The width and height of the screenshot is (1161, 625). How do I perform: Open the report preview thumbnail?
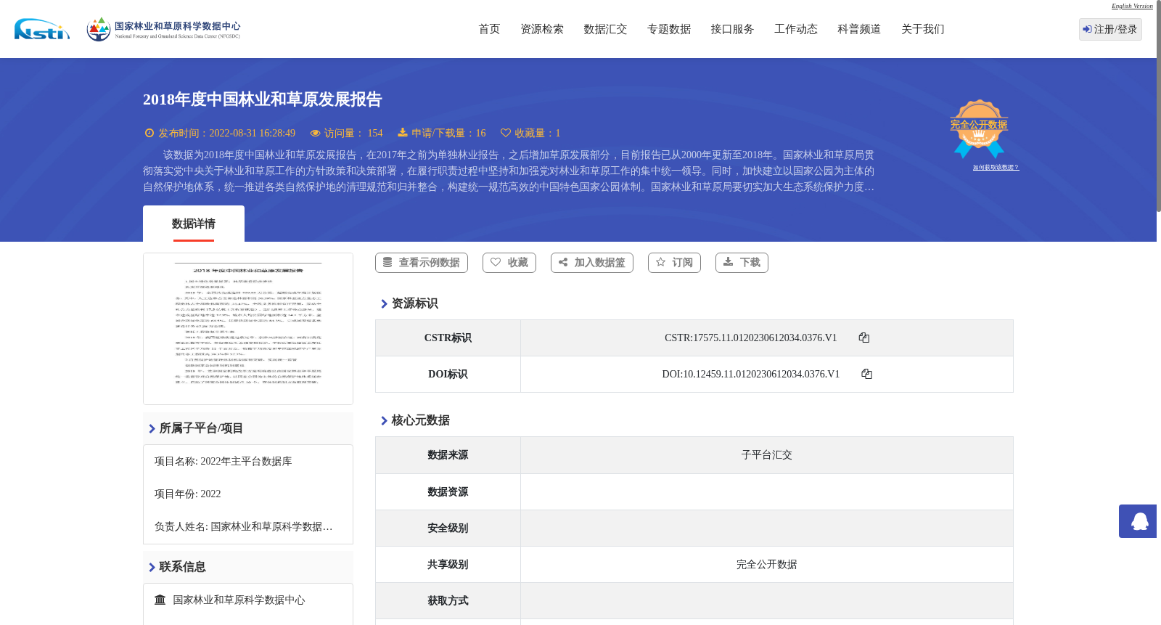(248, 329)
